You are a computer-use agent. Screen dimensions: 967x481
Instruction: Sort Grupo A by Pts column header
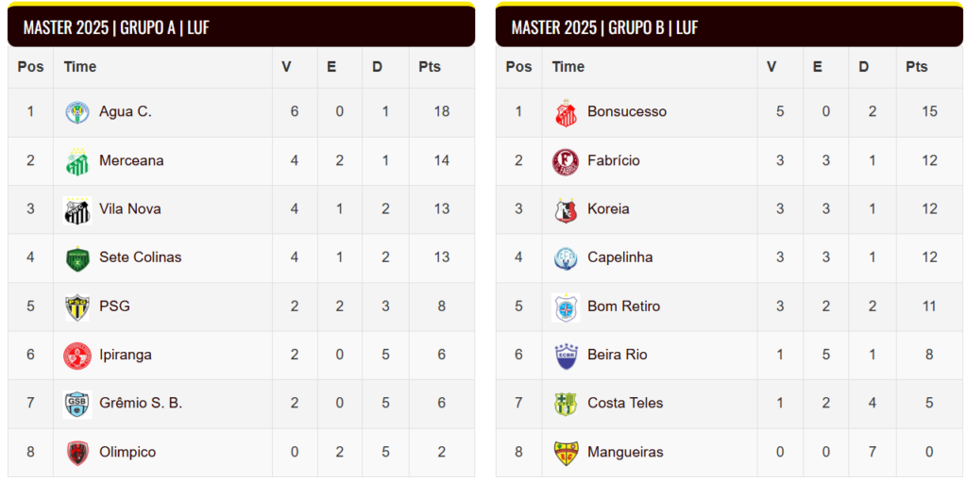pyautogui.click(x=430, y=67)
